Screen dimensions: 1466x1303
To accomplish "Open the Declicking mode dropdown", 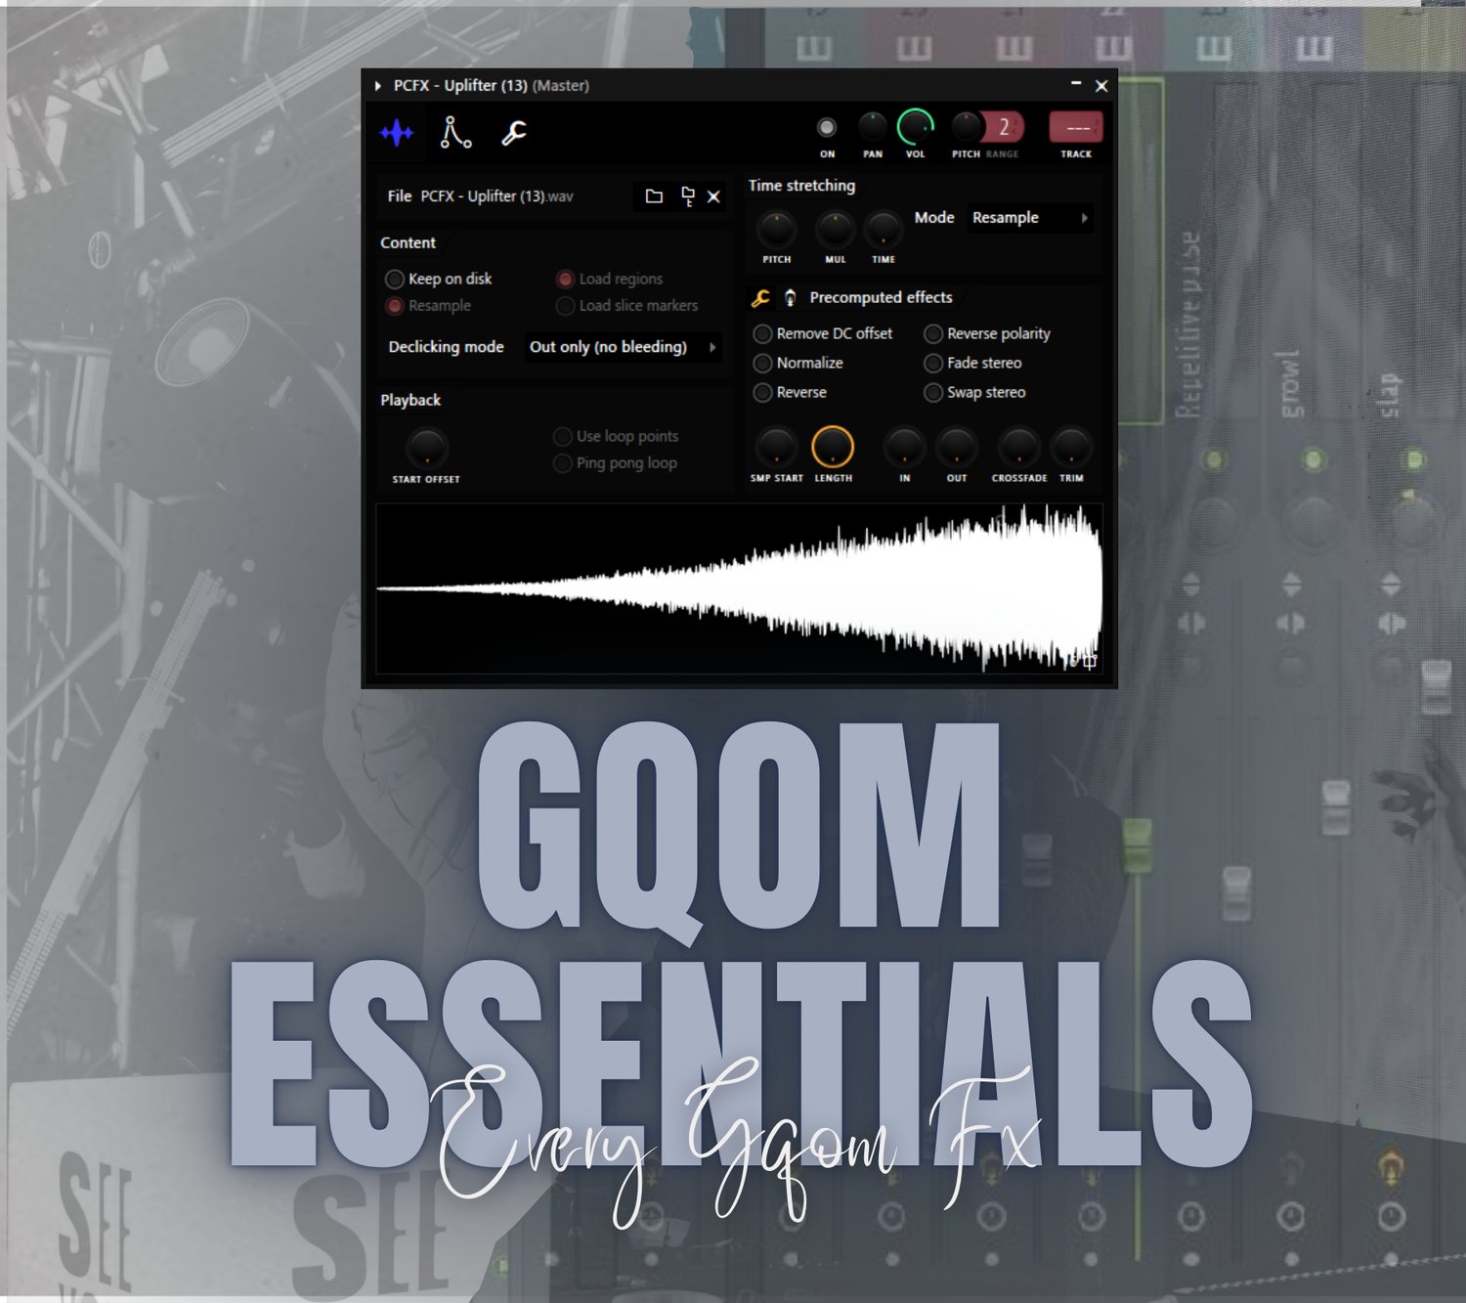I will tap(623, 347).
